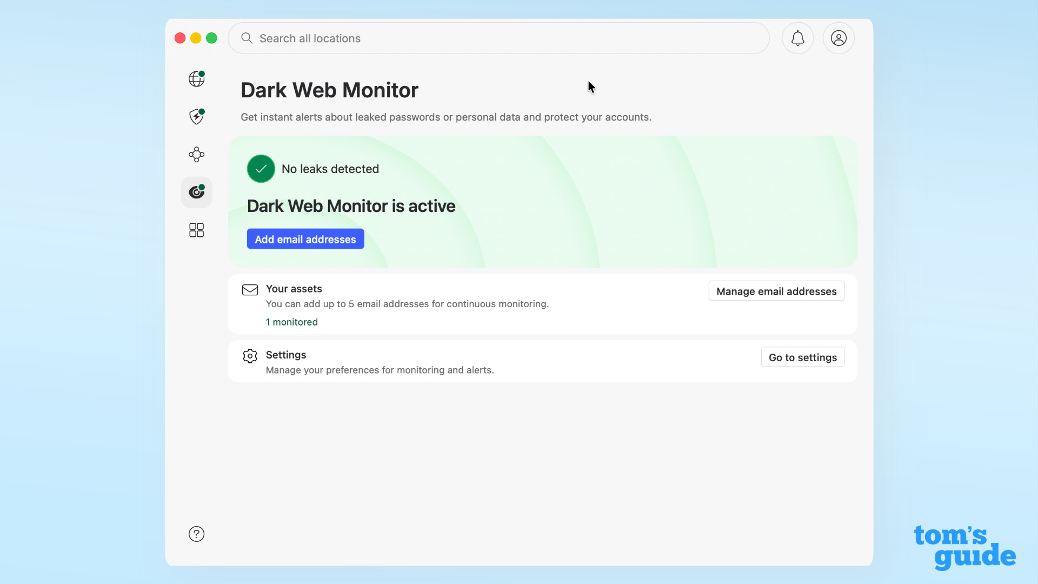Open help via the question mark icon
The width and height of the screenshot is (1038, 584).
tap(196, 534)
